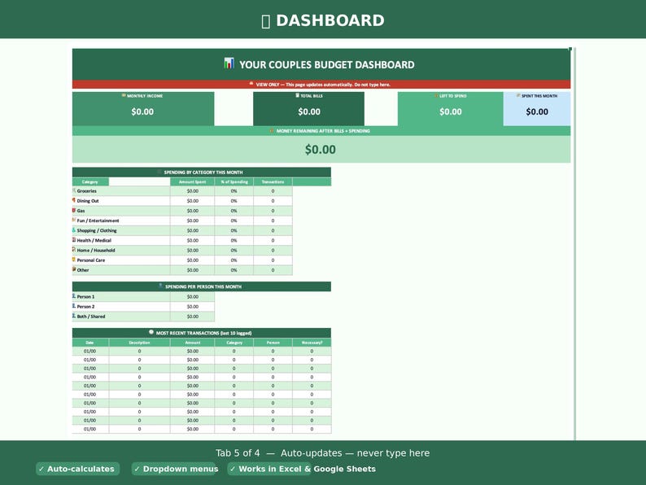Screen dimensions: 646x485
Task: Click the Shopping / Clothing category icon
Action: (x=74, y=230)
